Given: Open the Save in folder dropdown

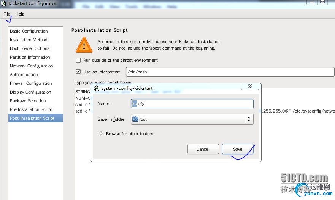Looking at the screenshot, I should (x=192, y=119).
